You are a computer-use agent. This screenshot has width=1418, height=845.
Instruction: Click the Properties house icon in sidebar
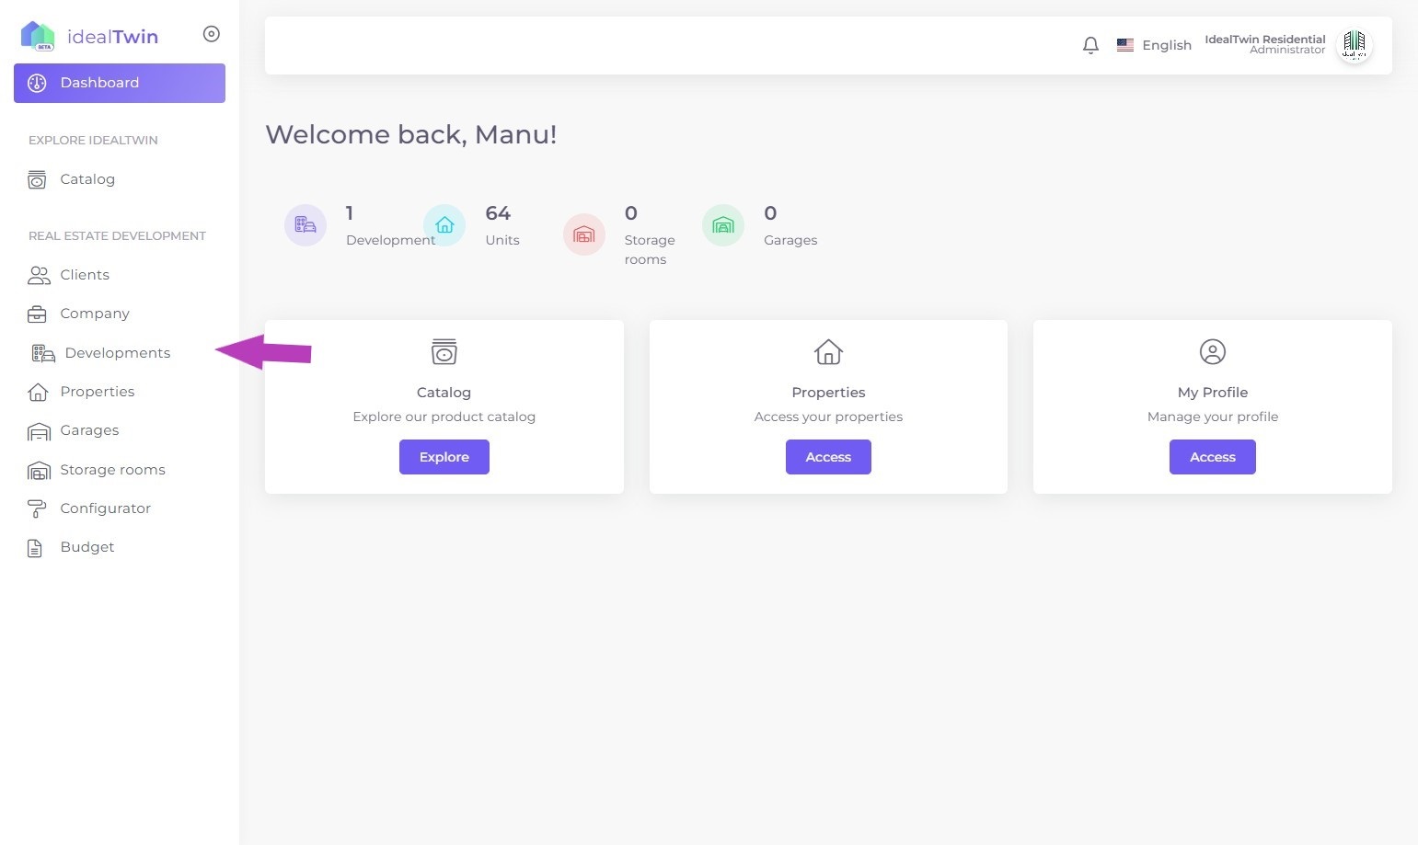(x=38, y=393)
